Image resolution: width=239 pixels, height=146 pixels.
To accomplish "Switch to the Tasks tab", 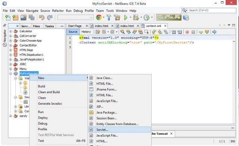I will (49, 26).
